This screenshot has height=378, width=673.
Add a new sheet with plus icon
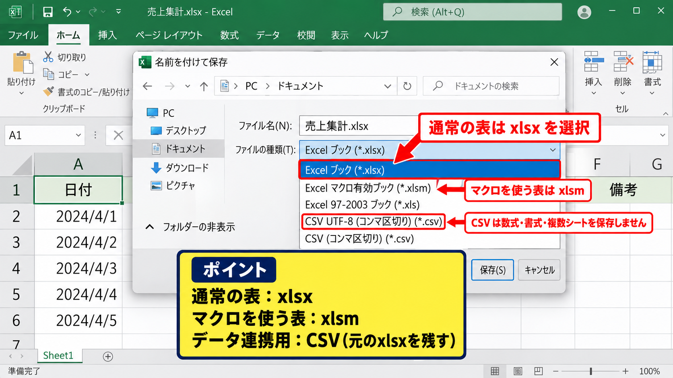point(108,356)
